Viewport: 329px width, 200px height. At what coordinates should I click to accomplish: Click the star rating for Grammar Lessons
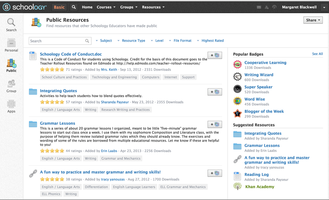tap(52, 151)
